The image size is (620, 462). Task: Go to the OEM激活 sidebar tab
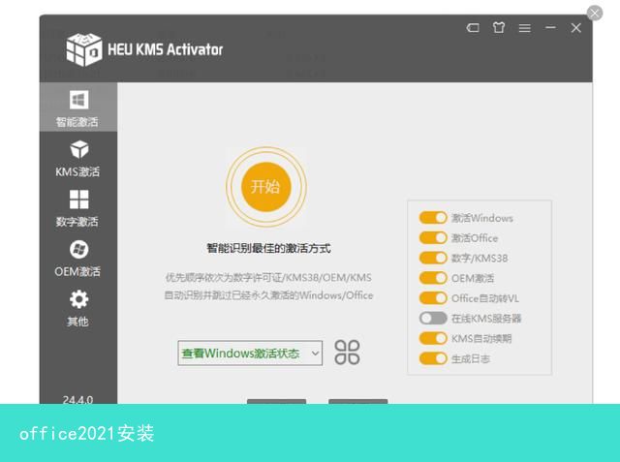coord(77,258)
